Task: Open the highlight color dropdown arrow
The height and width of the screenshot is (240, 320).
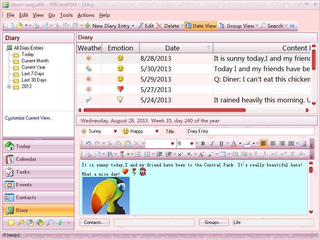Action: (x=254, y=144)
